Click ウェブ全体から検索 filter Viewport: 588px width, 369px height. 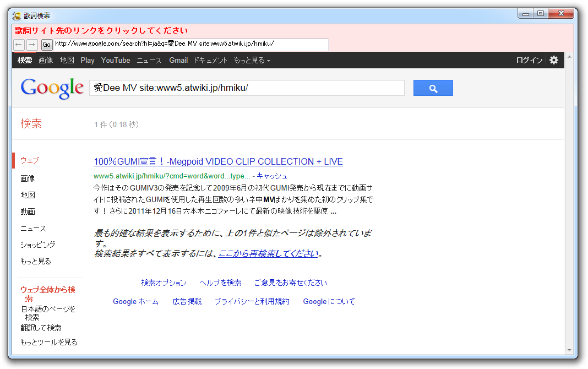[x=48, y=294]
